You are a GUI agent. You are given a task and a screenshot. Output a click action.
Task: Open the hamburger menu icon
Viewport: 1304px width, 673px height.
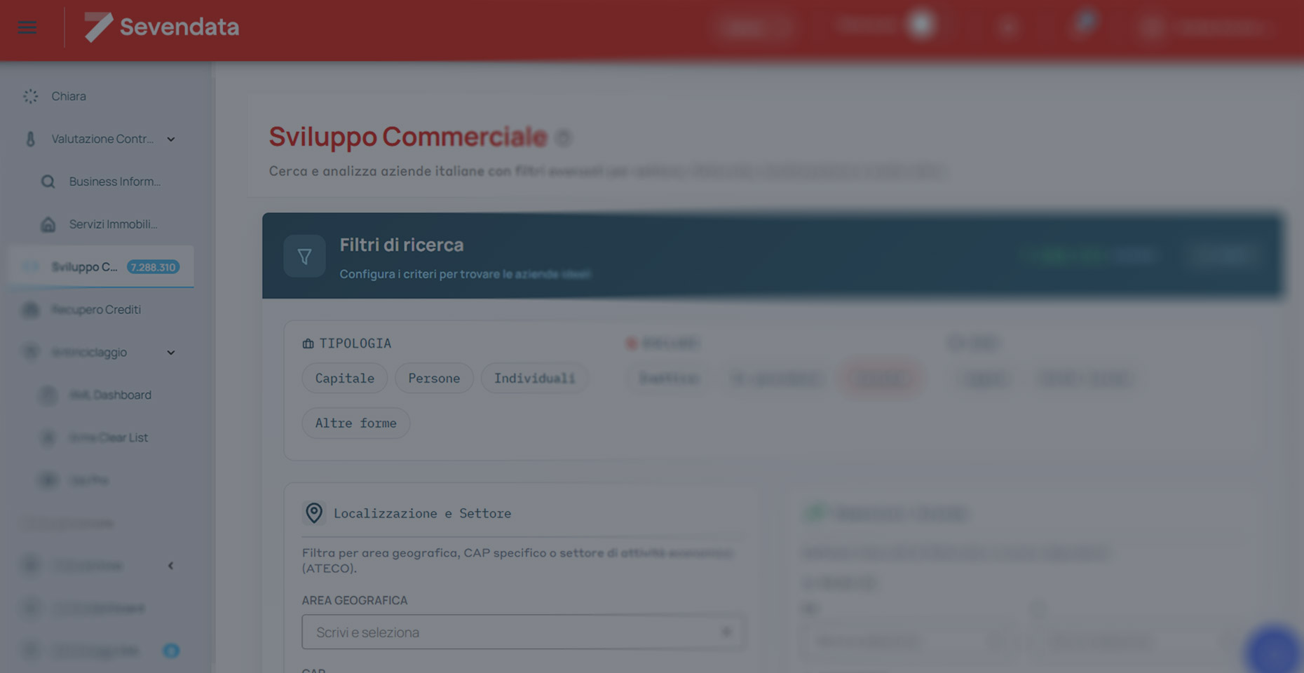coord(27,27)
